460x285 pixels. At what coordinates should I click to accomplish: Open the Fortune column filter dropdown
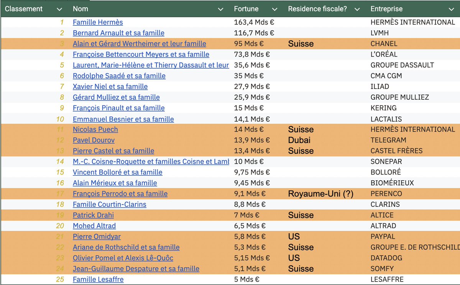click(x=274, y=9)
